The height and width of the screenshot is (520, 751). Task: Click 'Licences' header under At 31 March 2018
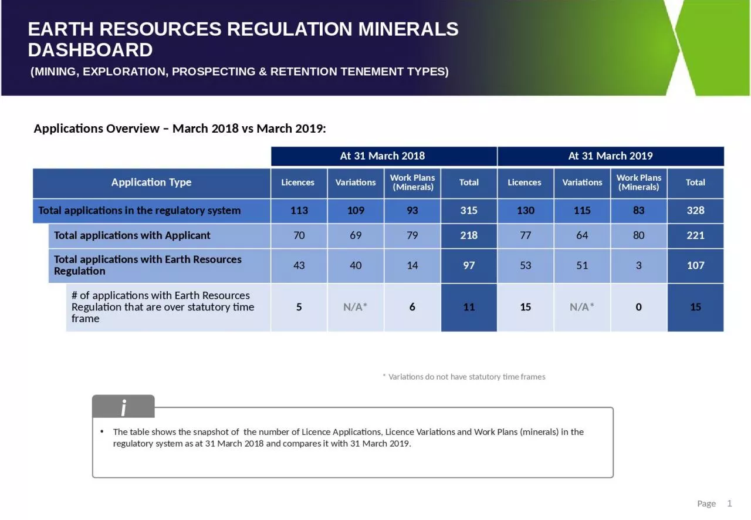coord(299,183)
